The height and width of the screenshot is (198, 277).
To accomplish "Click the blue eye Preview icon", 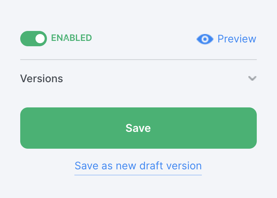I will (205, 39).
